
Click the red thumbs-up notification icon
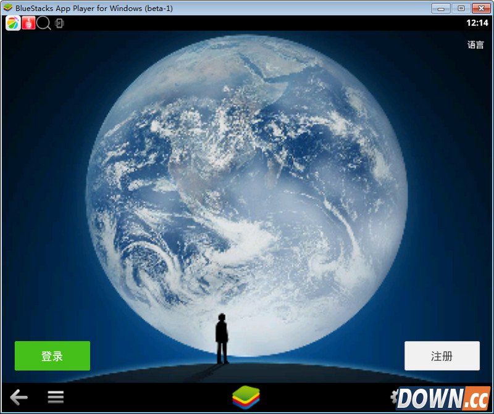[28, 23]
